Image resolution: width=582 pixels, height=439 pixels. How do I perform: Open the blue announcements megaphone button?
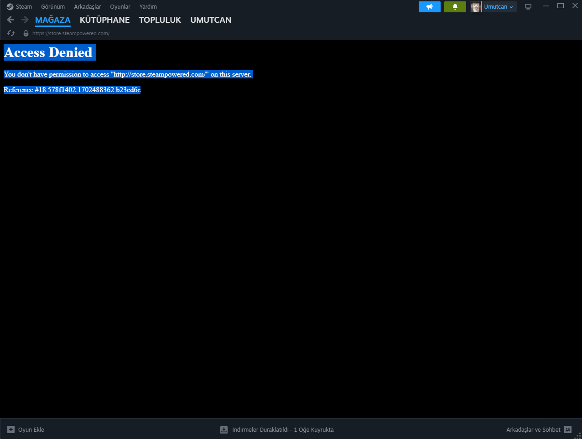click(430, 7)
